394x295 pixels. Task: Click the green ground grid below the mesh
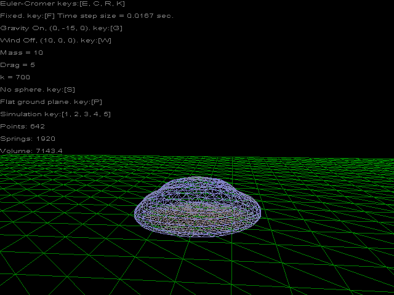point(197,264)
